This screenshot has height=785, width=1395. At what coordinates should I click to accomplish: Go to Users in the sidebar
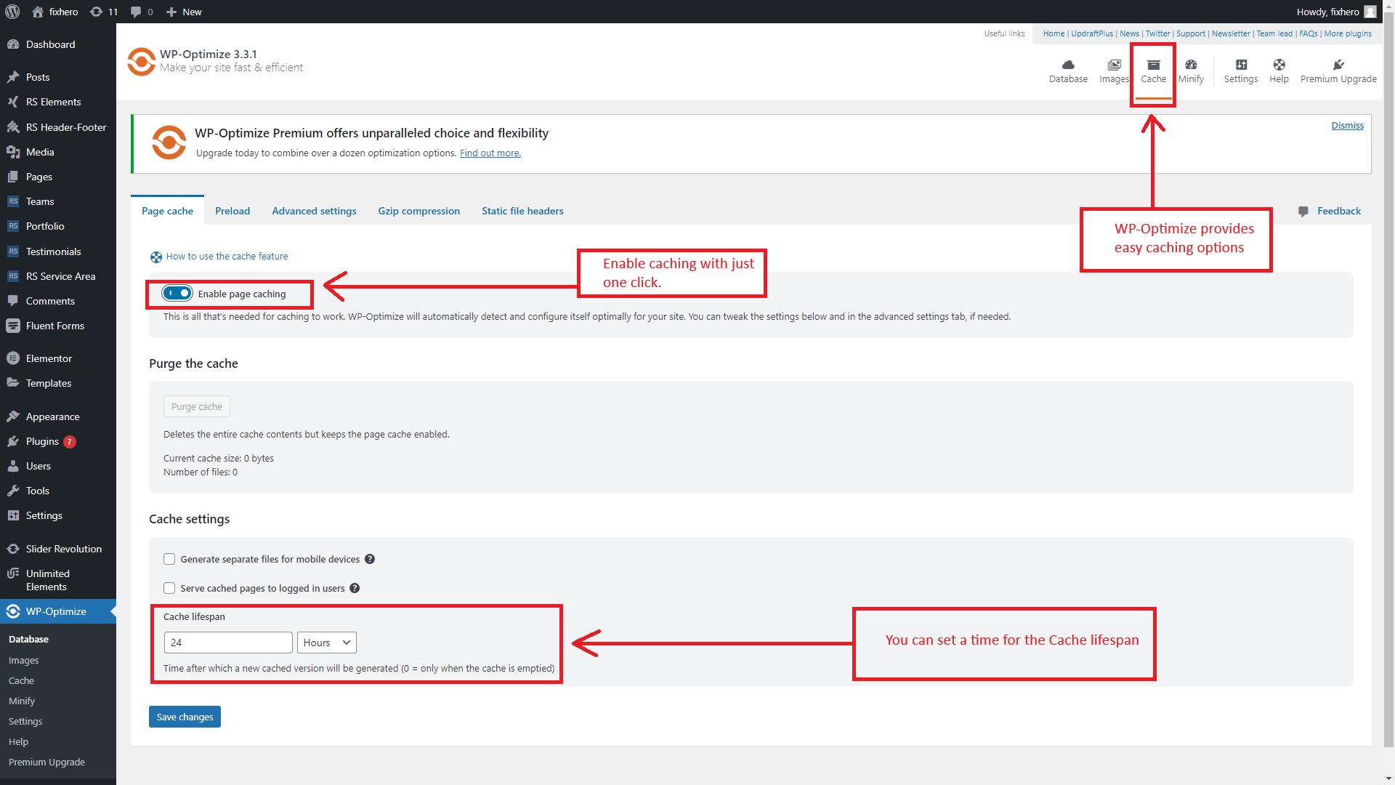(58, 466)
